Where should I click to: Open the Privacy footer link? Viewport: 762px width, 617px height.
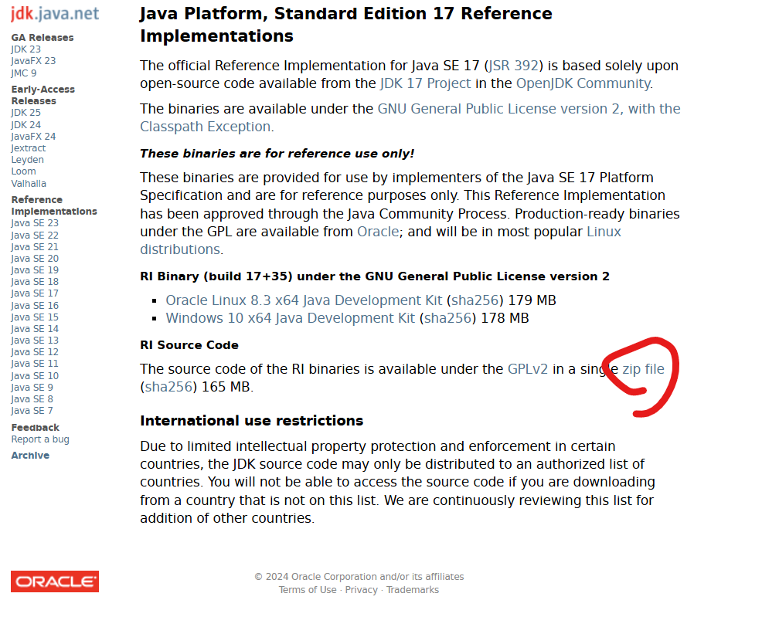361,590
